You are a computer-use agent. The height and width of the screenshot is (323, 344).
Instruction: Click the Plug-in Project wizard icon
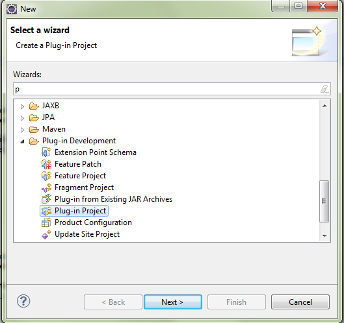coord(46,211)
